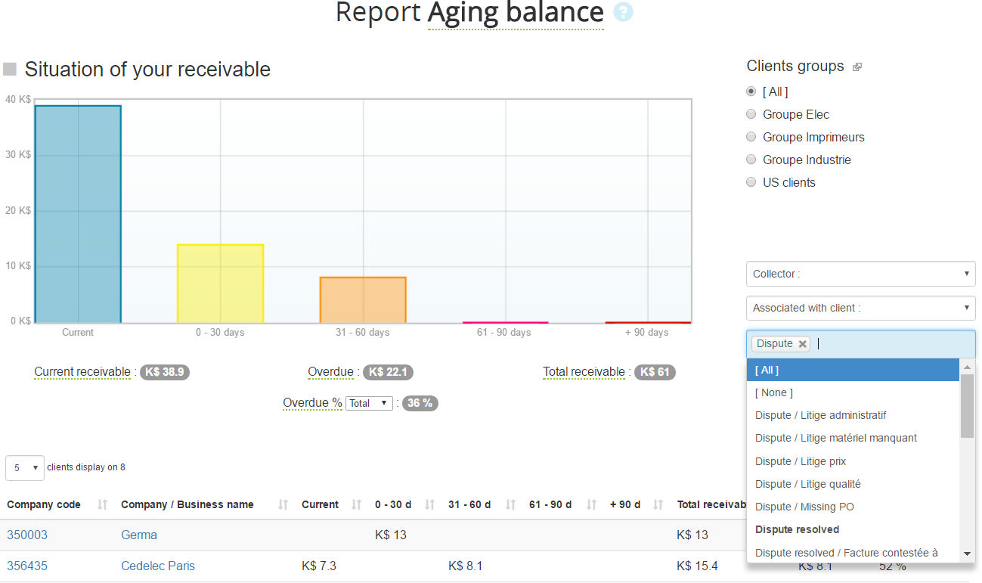The image size is (982, 583).
Task: Open Cedelec Paris company link
Action: tap(158, 566)
